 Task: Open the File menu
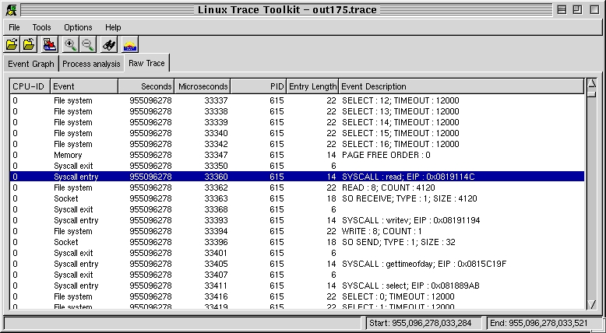pos(14,27)
